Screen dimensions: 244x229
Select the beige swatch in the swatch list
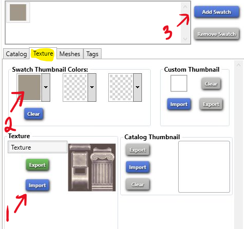pyautogui.click(x=18, y=12)
